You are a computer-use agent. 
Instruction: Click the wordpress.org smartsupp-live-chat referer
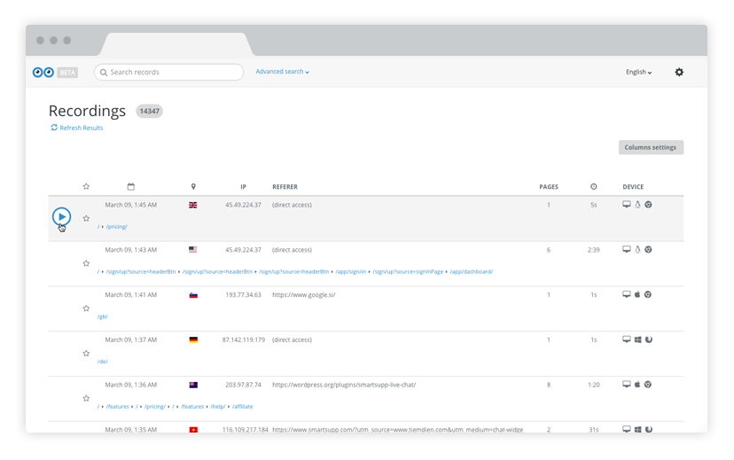[344, 385]
